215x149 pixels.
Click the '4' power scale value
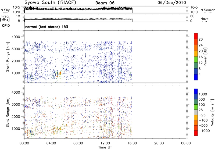(x=199, y=74)
